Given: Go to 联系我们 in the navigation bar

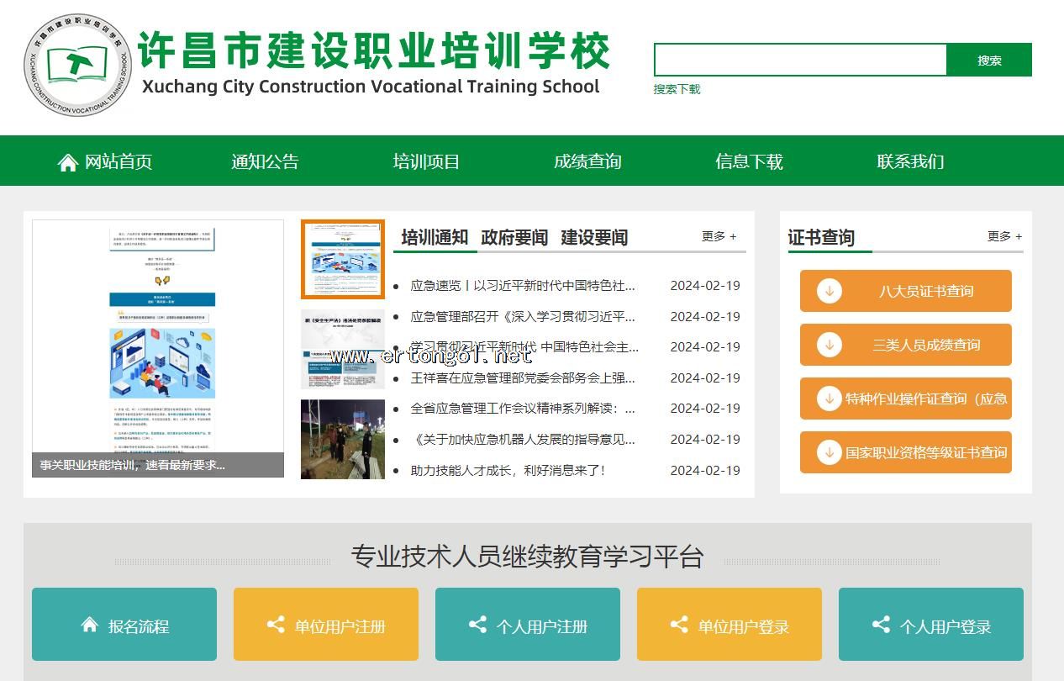Looking at the screenshot, I should tap(910, 161).
